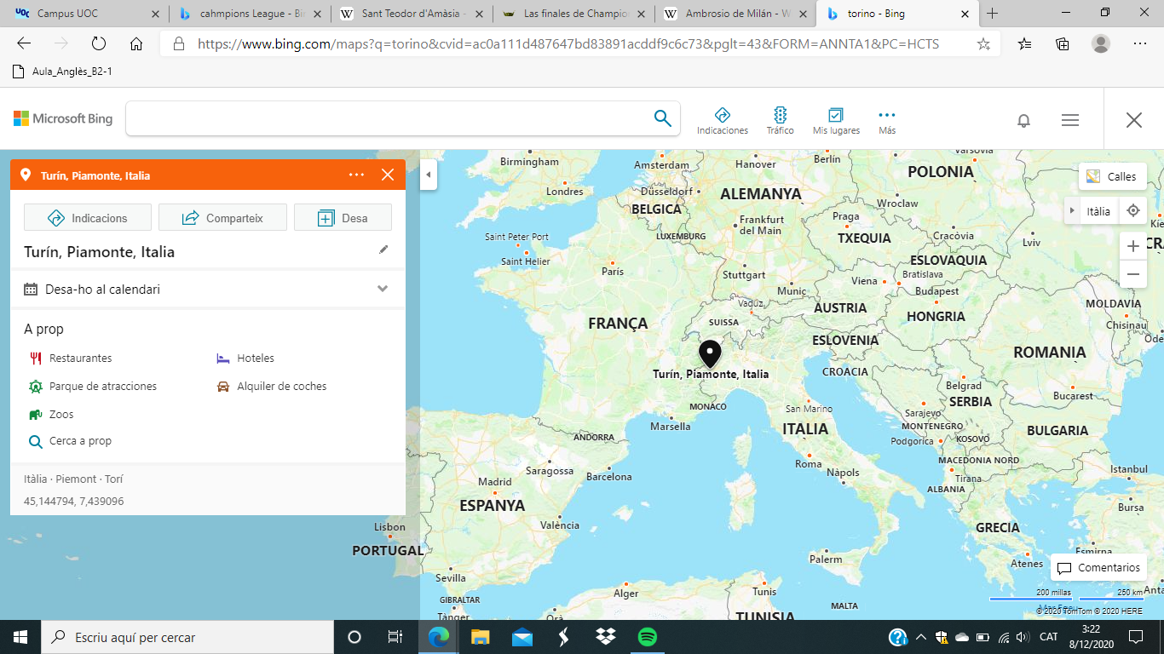Close the Turín, Piamonte, Italia card
Screen dimensions: 1164x654
point(388,175)
